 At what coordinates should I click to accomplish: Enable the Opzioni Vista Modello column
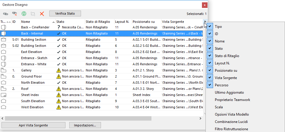(x=232, y=114)
